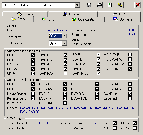Switch to the ASPI tab
Viewport: 143px width, 135px height.
tap(119, 14)
